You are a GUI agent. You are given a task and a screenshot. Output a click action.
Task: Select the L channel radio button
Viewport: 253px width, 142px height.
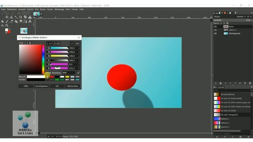(x=47, y=60)
